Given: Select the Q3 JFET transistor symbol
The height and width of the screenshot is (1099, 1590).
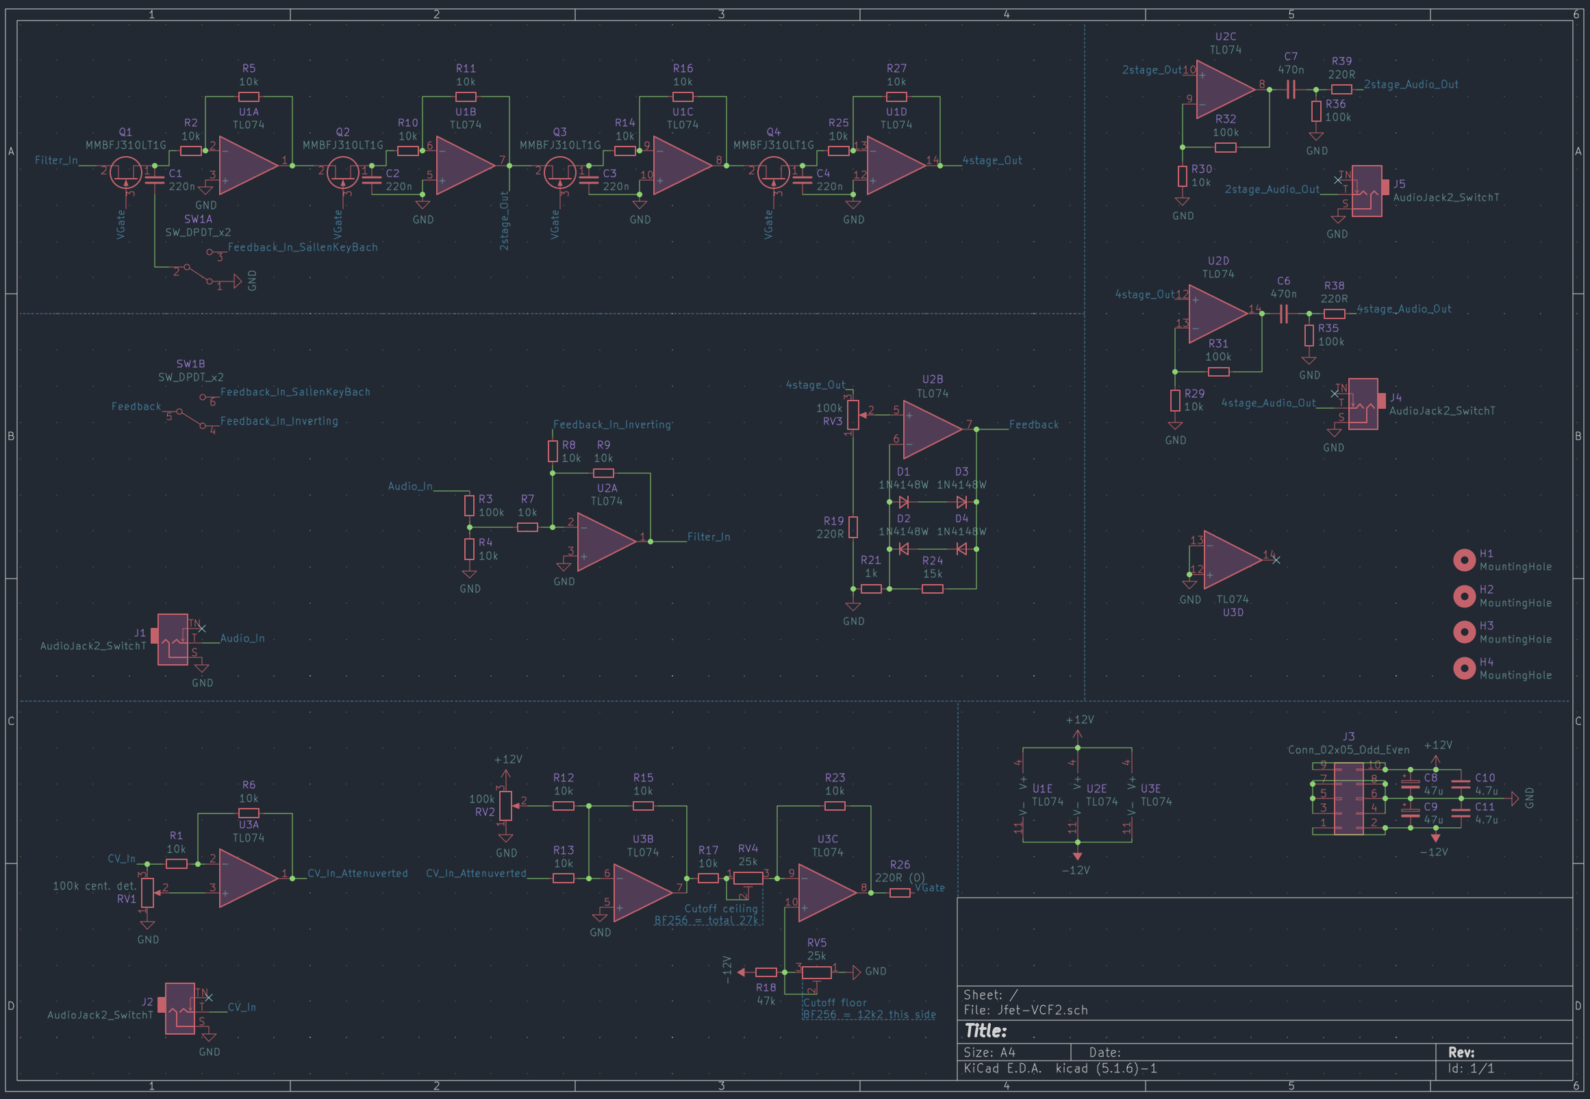Looking at the screenshot, I should (x=560, y=173).
